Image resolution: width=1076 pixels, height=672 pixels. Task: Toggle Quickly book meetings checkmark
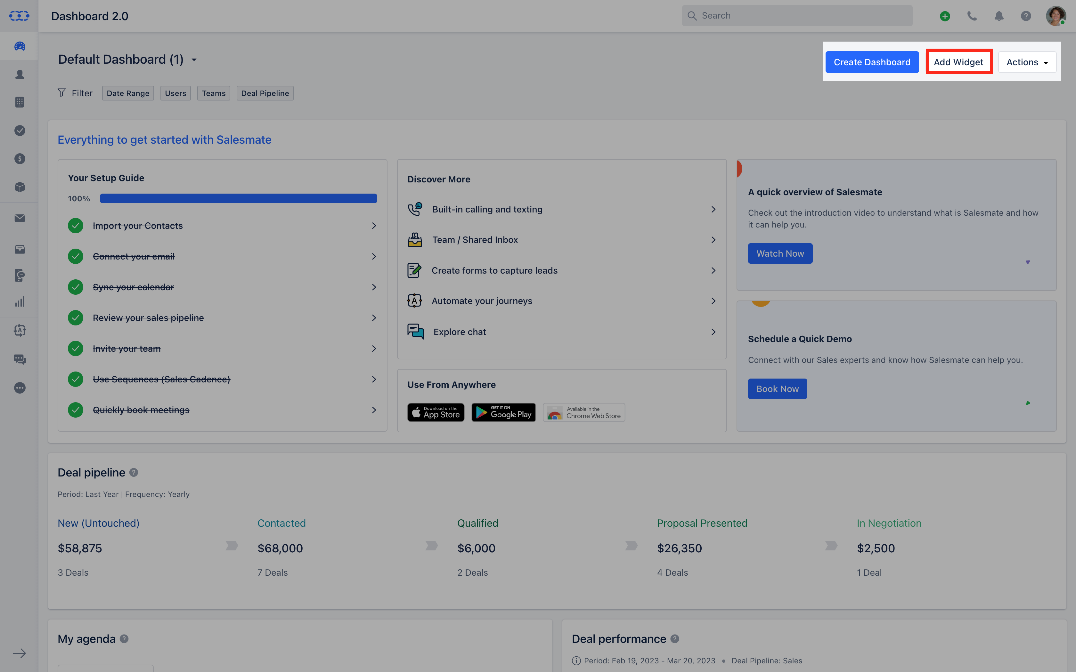pos(76,410)
